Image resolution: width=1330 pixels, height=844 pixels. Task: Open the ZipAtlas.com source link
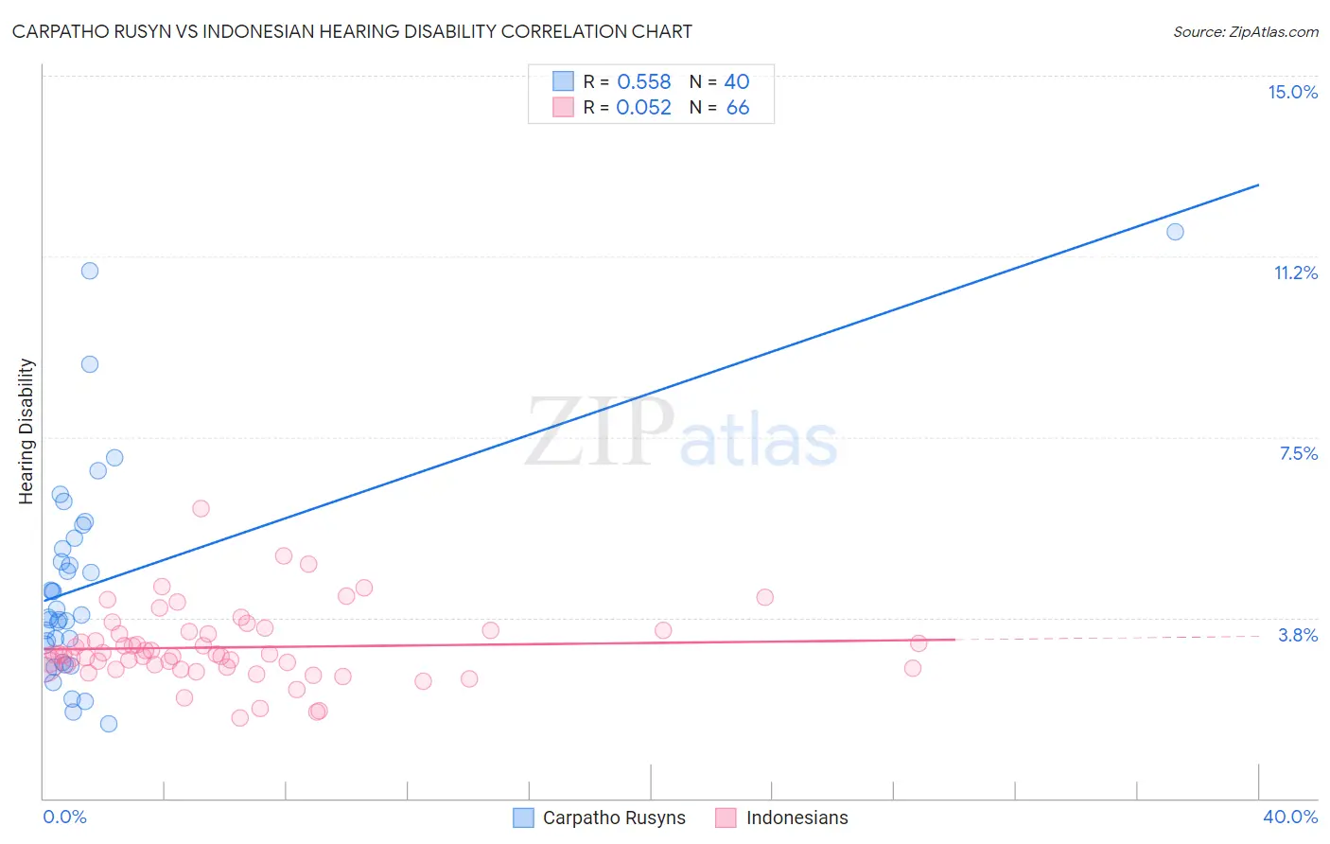tap(1245, 31)
